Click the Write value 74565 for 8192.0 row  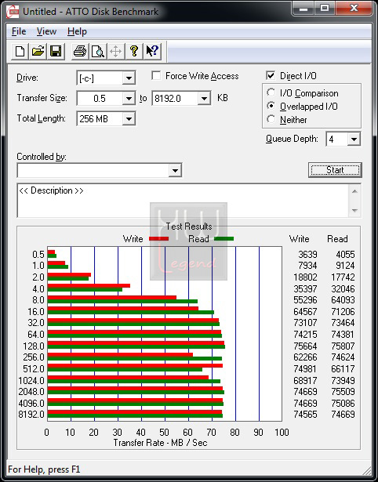click(305, 415)
